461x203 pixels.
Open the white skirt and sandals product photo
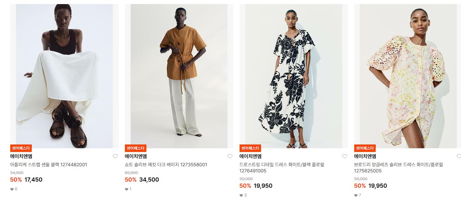64,76
